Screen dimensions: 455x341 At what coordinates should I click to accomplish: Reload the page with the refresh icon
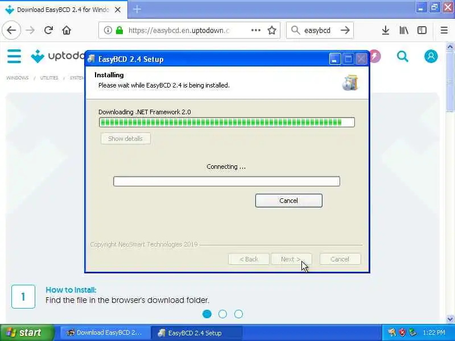point(48,30)
